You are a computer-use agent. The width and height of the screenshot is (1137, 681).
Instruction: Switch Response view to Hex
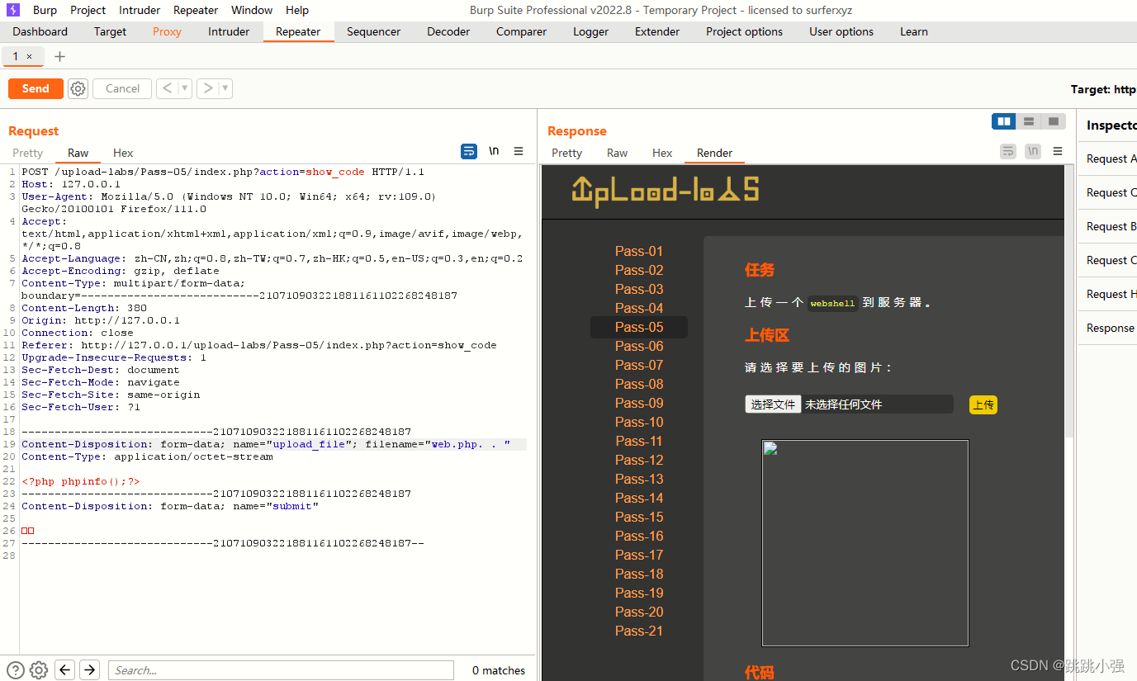pos(662,153)
